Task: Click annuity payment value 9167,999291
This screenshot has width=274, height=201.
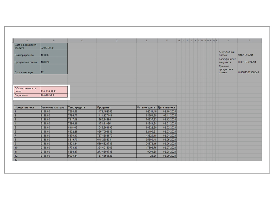Action: [250, 53]
